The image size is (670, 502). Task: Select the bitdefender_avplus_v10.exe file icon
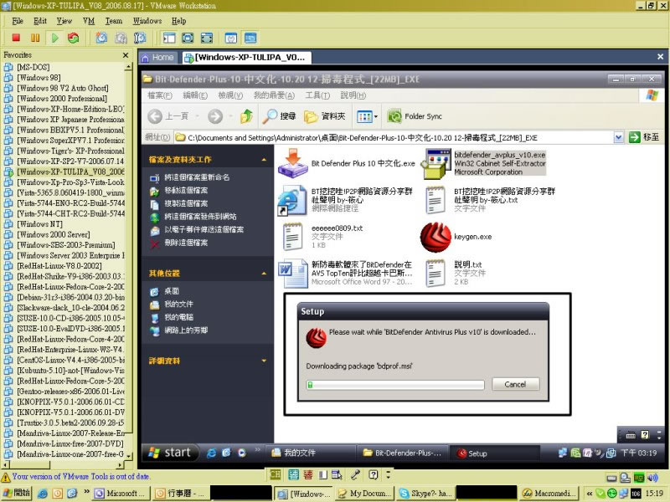click(x=436, y=163)
